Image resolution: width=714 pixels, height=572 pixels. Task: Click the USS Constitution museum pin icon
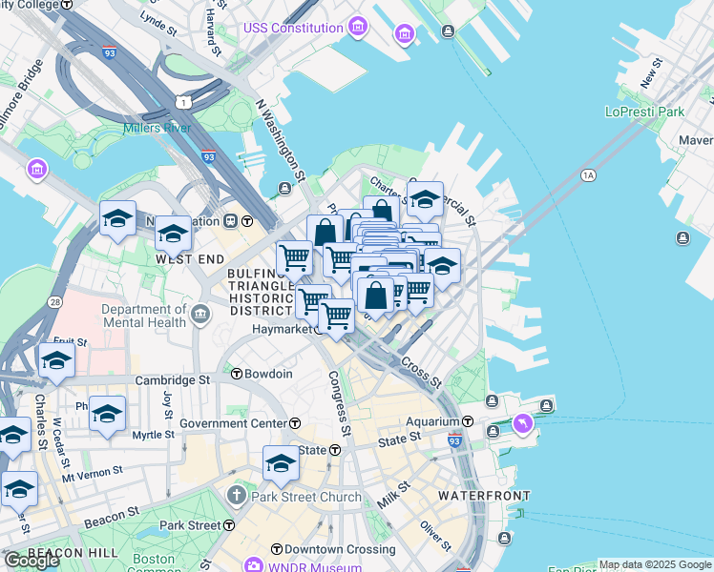pyautogui.click(x=358, y=27)
